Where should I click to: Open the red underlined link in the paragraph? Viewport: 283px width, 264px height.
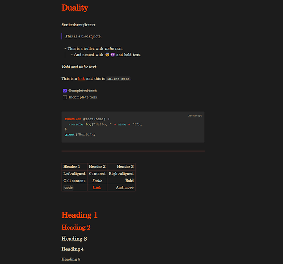(81, 79)
